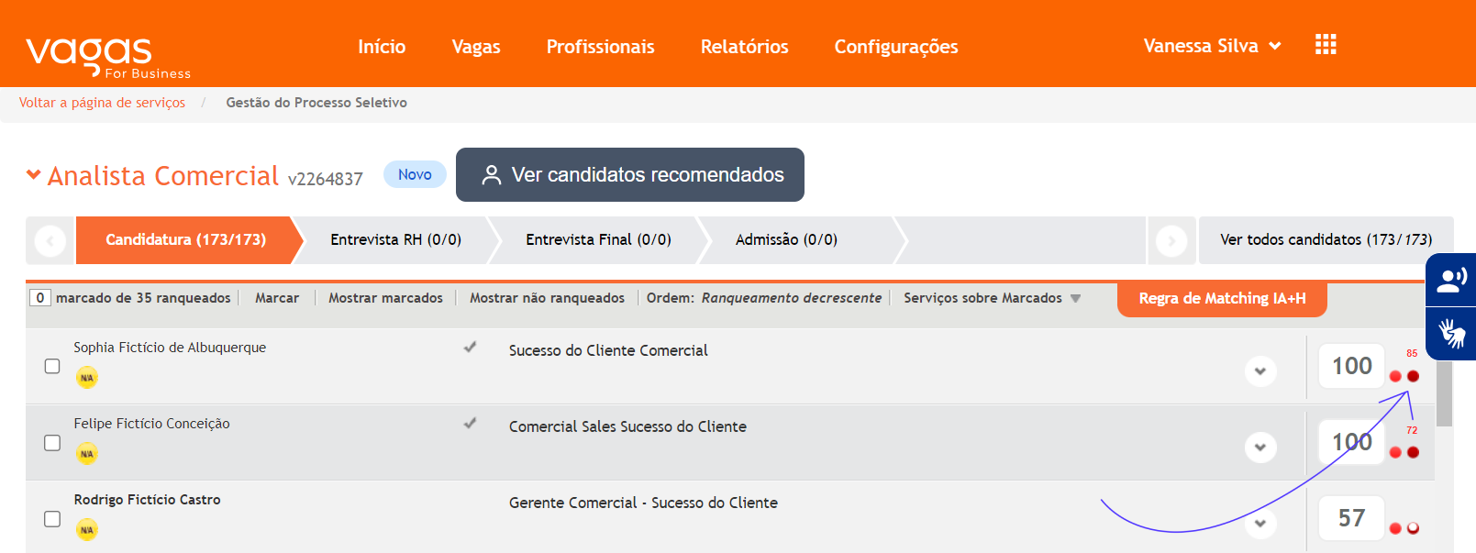Open the Regra de Matching IA+H button
Viewport: 1476px width, 553px height.
1222,299
